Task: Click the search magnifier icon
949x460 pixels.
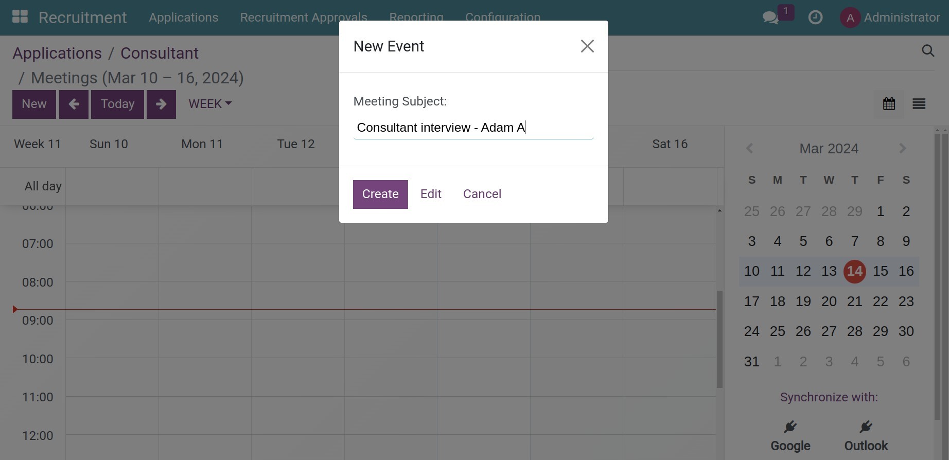Action: (x=928, y=51)
